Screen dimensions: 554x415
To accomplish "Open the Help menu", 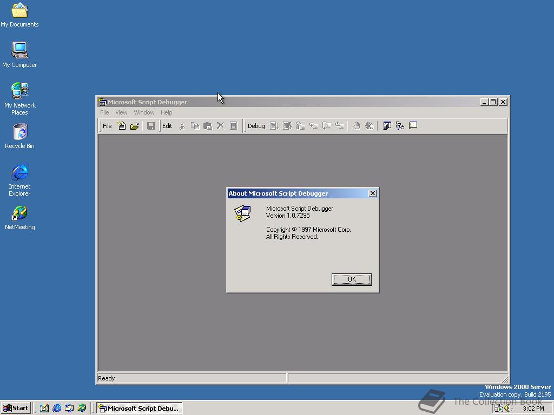I will tap(167, 112).
